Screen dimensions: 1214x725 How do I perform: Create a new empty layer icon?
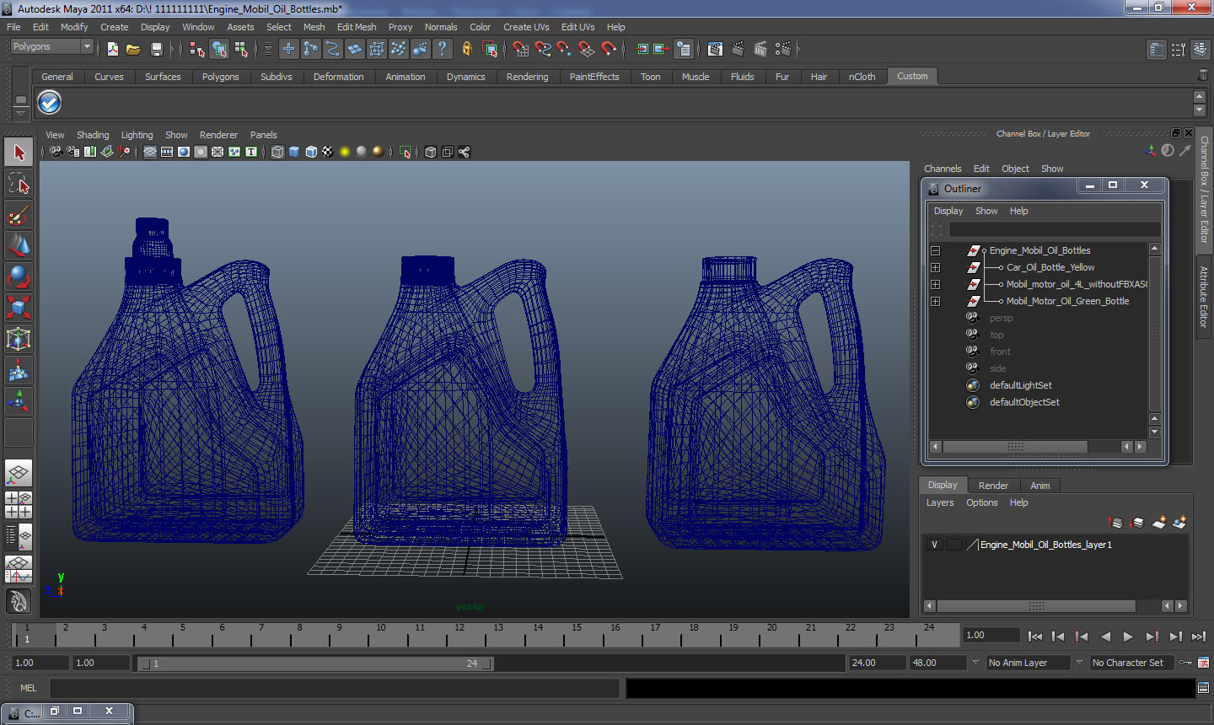(x=1159, y=523)
